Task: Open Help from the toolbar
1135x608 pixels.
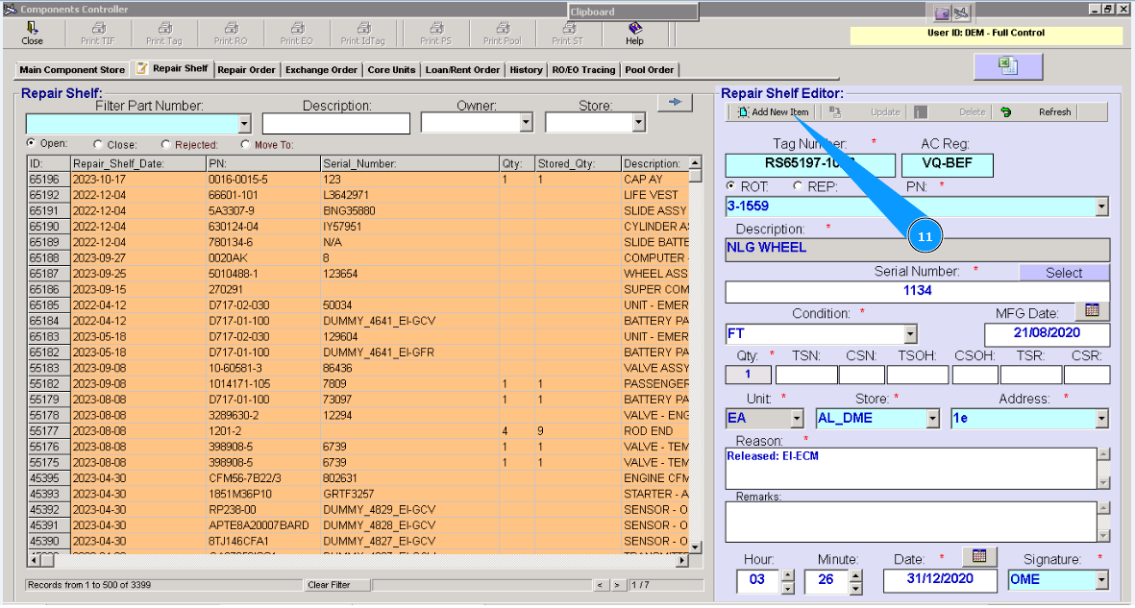Action: [x=634, y=29]
